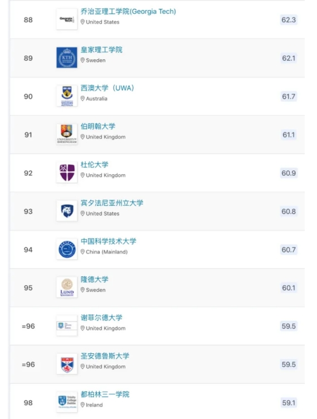Select the 59.1 score badge
The width and height of the screenshot is (317, 419).
(x=289, y=403)
